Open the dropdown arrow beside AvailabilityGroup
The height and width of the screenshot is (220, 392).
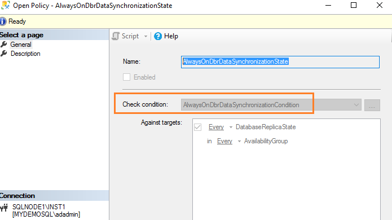coord(239,142)
